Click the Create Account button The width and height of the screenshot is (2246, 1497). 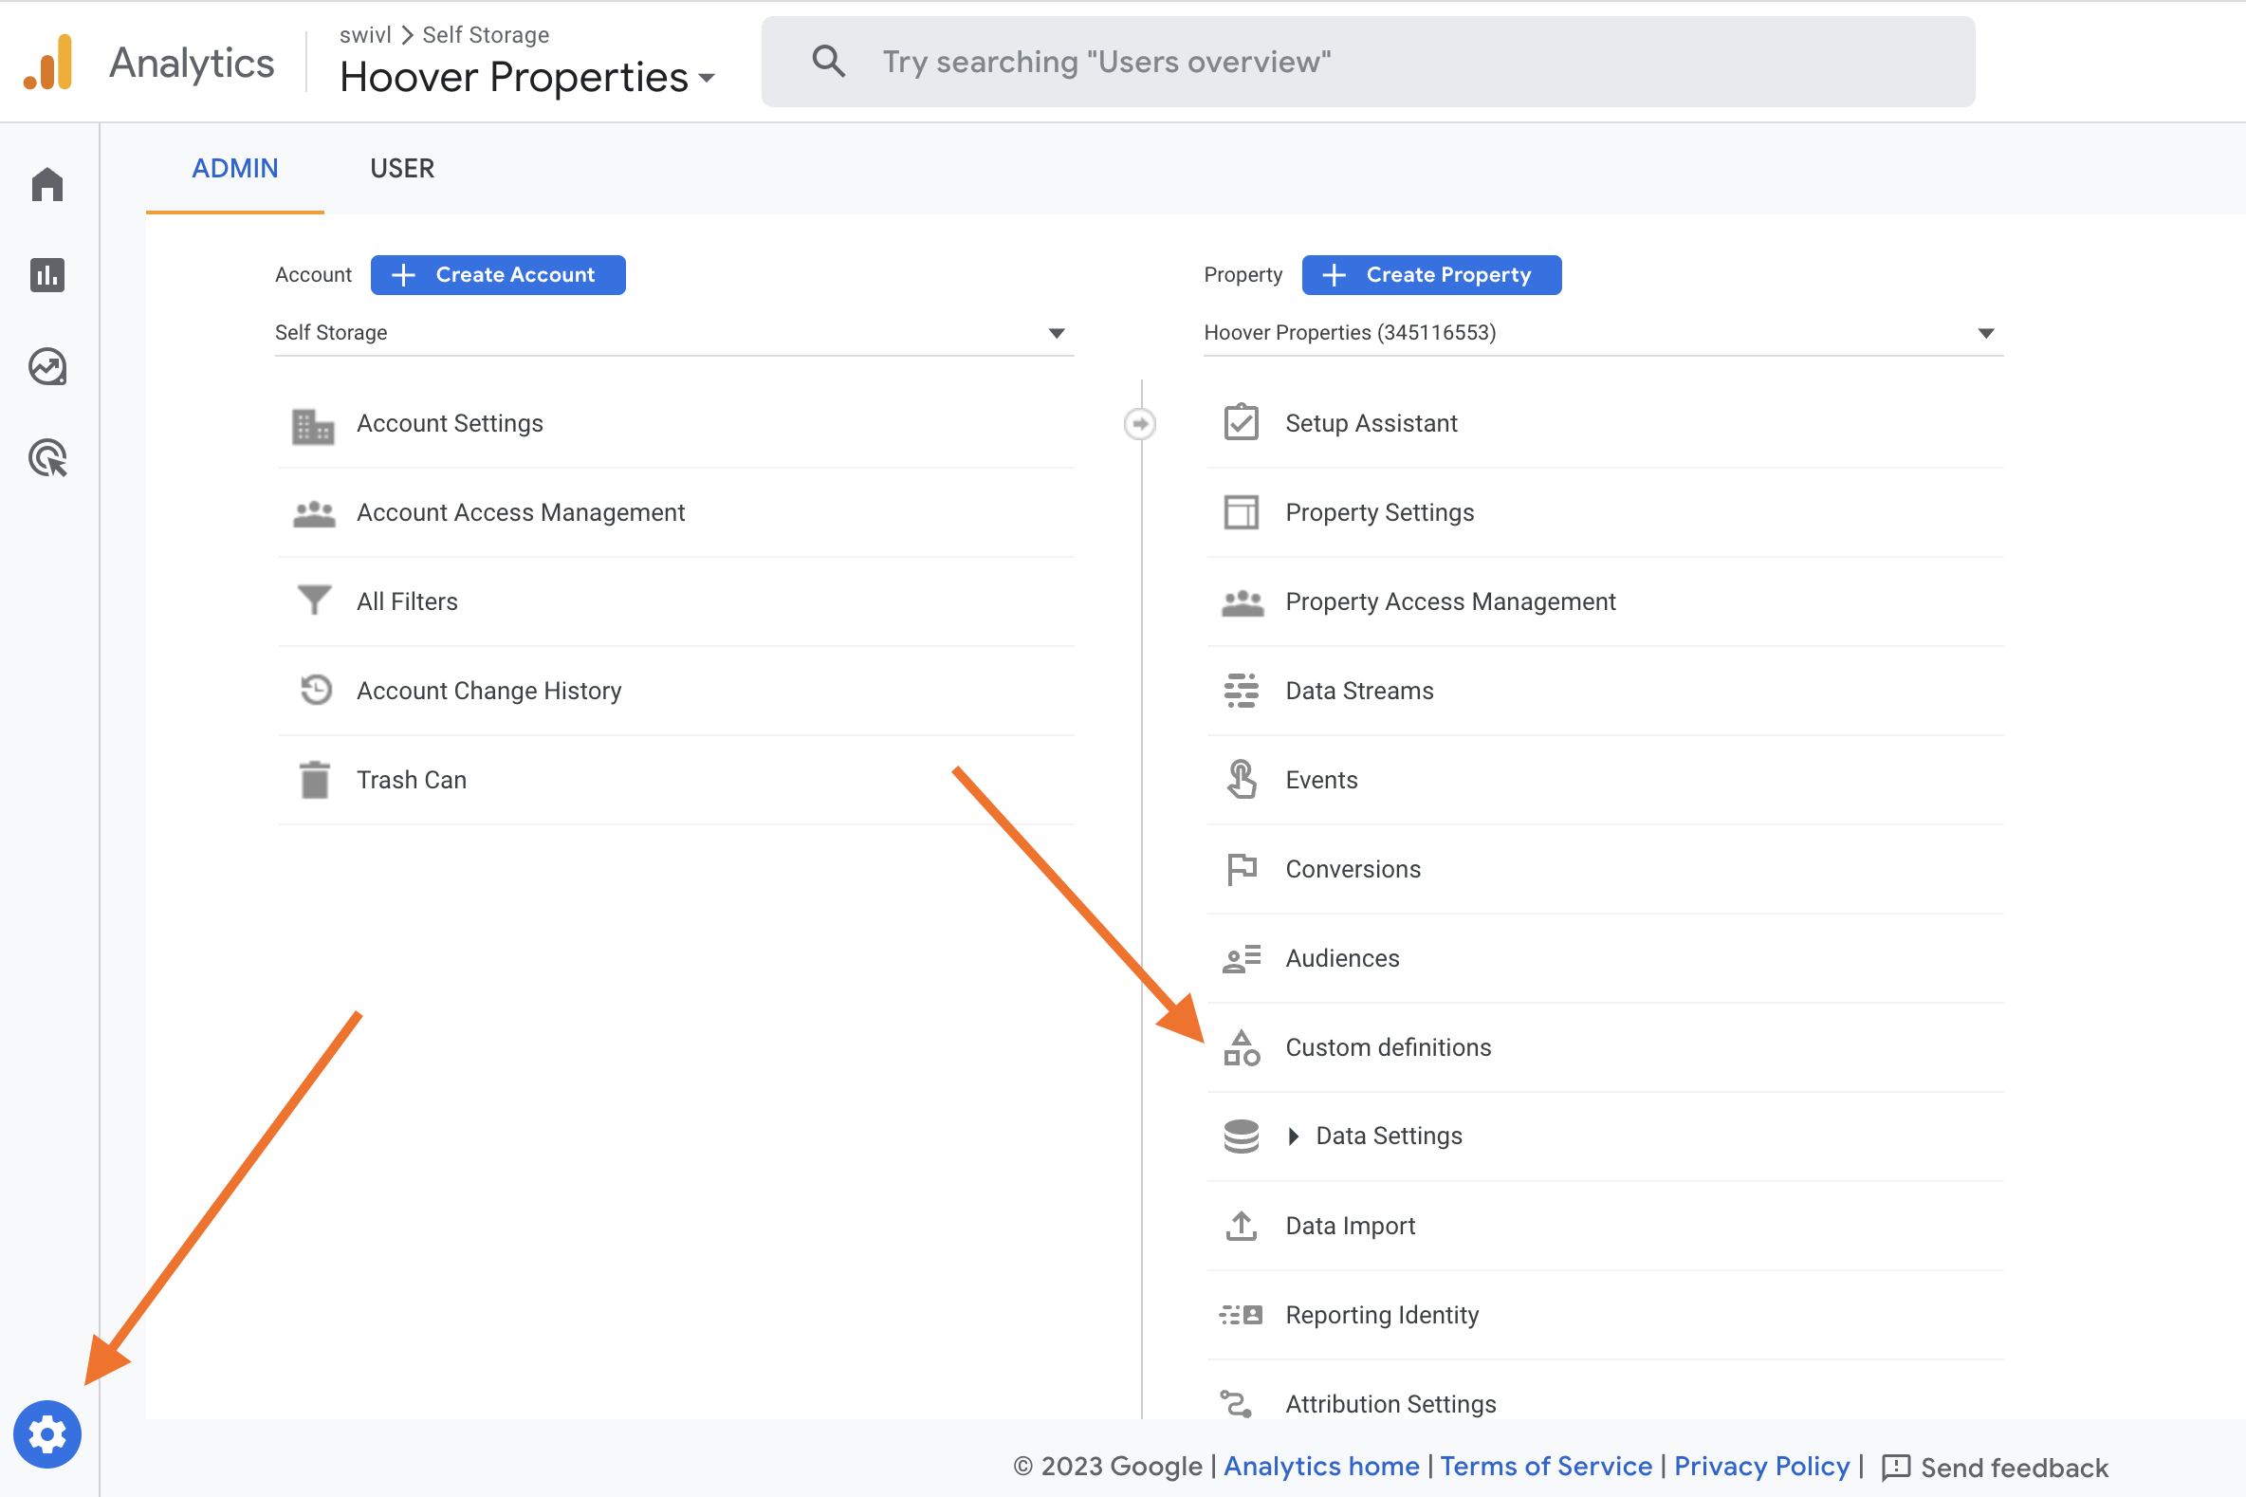497,275
